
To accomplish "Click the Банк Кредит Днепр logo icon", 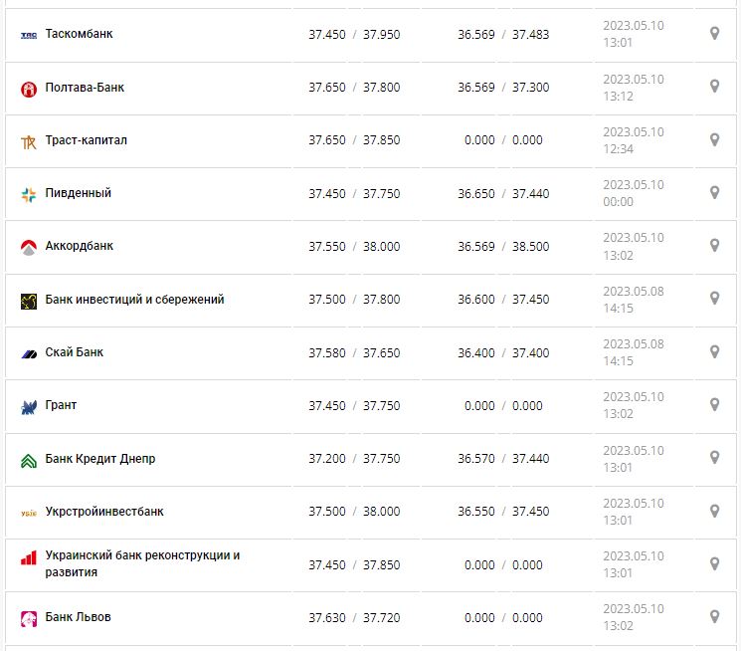I will coord(28,460).
